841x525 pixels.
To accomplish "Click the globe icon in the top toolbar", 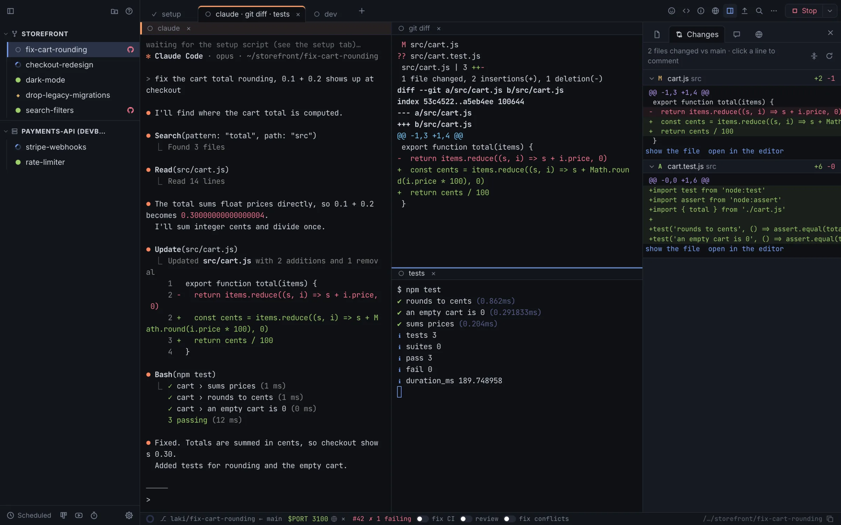I will click(715, 11).
